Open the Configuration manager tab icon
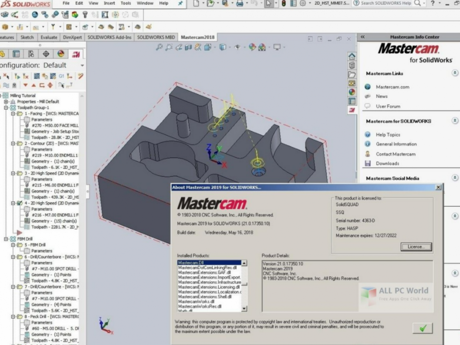This screenshot has width=460, height=345. (31, 54)
